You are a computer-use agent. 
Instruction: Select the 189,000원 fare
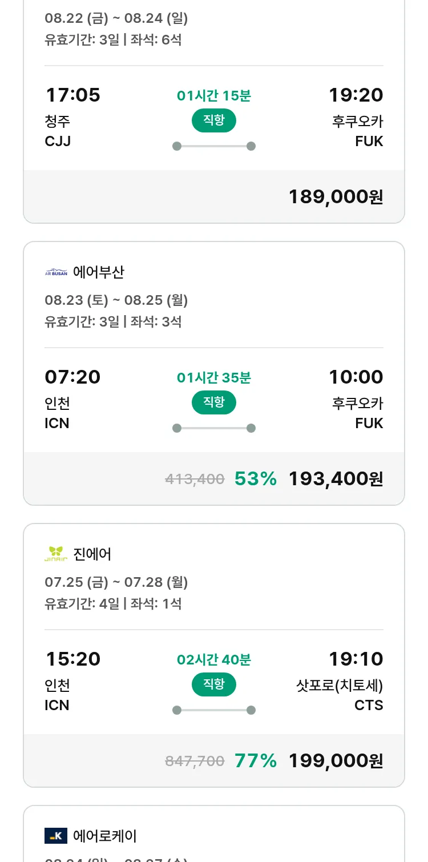(x=336, y=197)
